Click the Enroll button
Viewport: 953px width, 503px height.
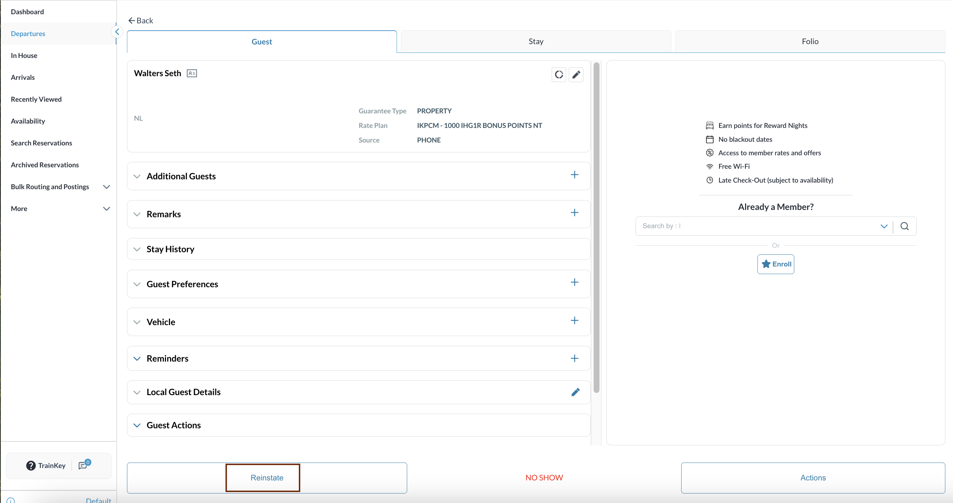[775, 264]
